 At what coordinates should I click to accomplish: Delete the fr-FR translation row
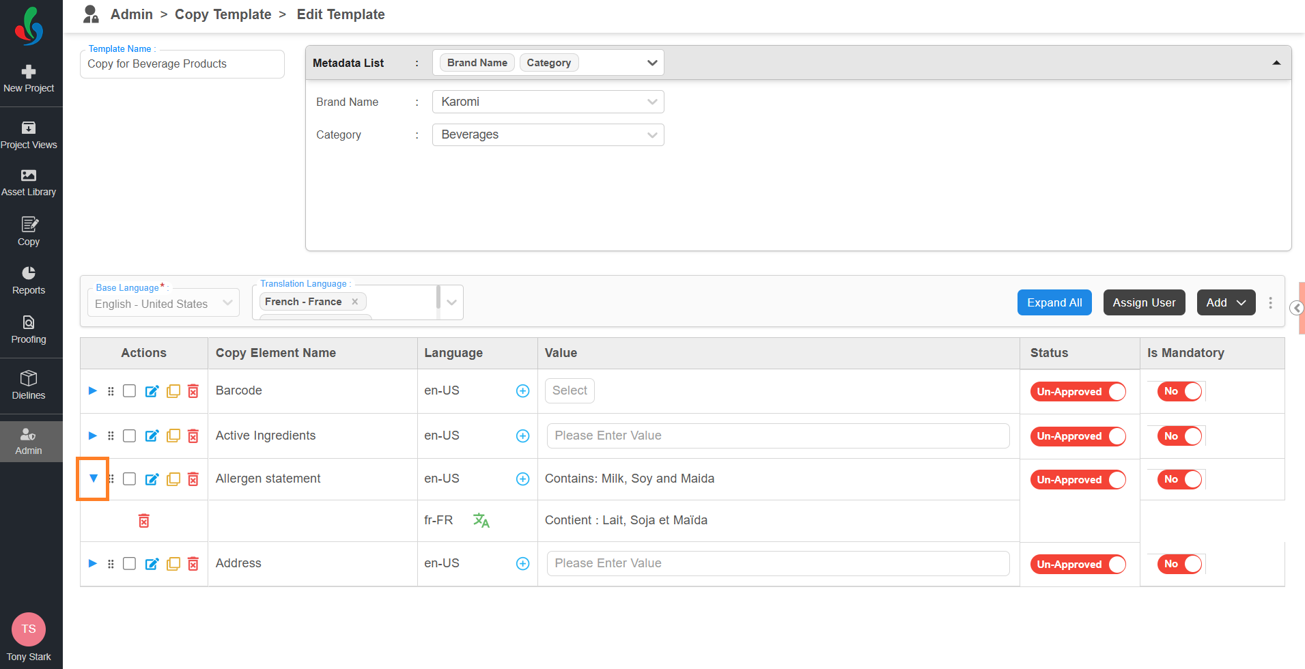pos(144,521)
